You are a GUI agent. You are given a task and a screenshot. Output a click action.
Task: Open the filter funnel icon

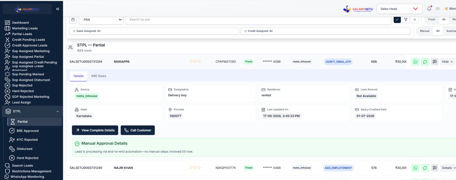406,20
